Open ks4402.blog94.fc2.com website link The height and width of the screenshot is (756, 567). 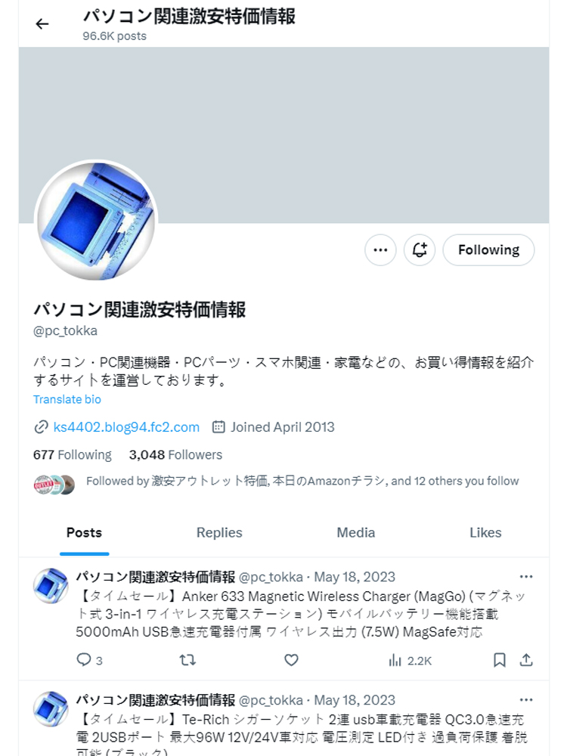pyautogui.click(x=126, y=427)
